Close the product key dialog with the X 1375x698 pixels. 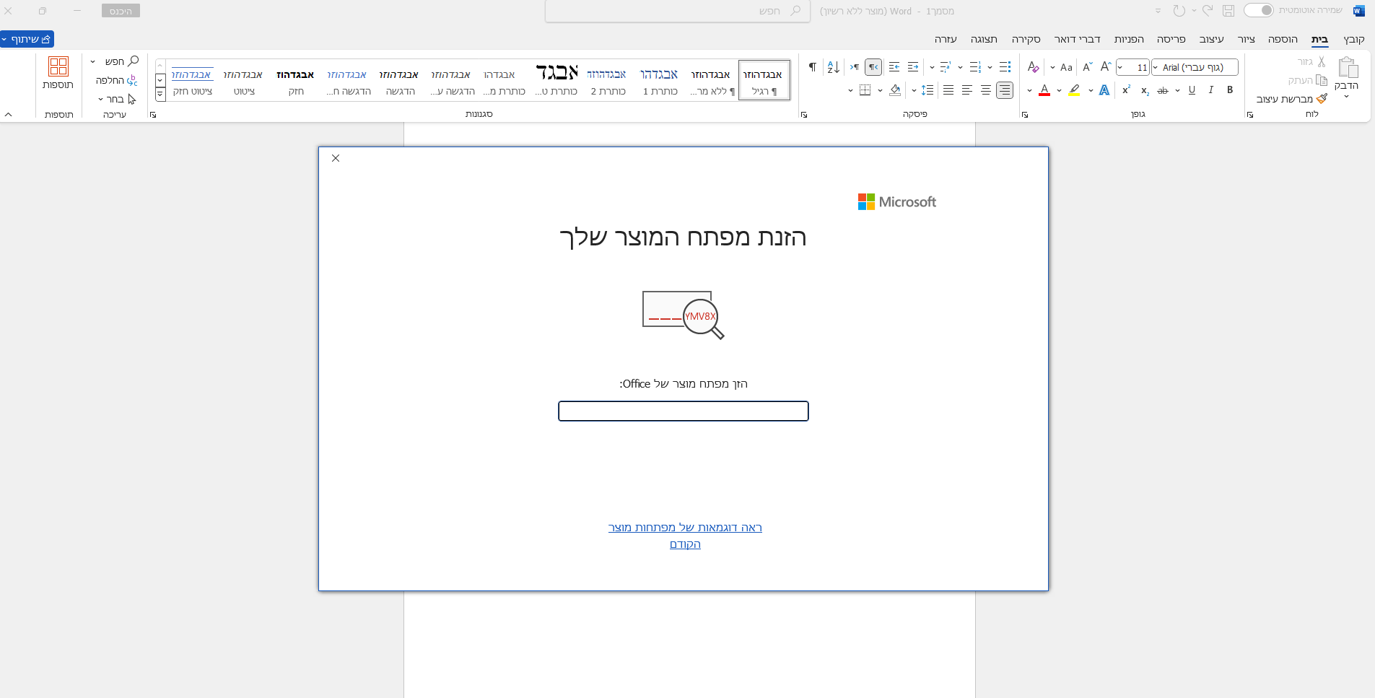point(336,158)
